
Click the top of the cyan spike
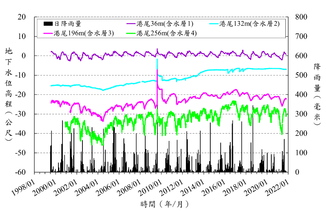click(x=157, y=59)
